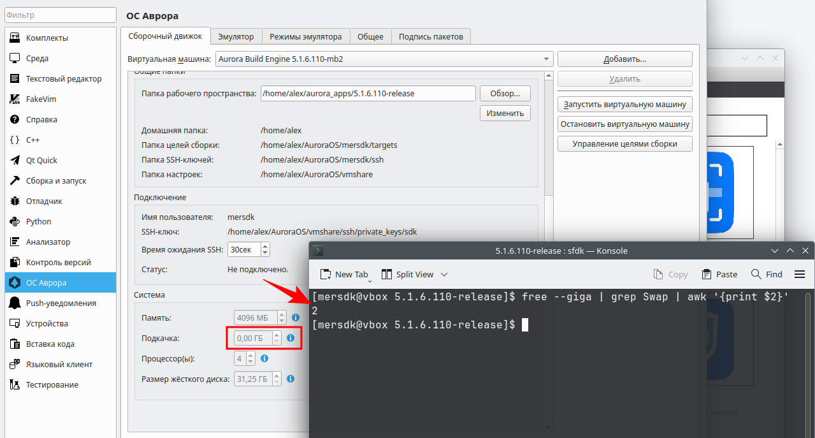Viewport: 815px width, 438px height.
Task: Click Управление целями сборки button
Action: (624, 143)
